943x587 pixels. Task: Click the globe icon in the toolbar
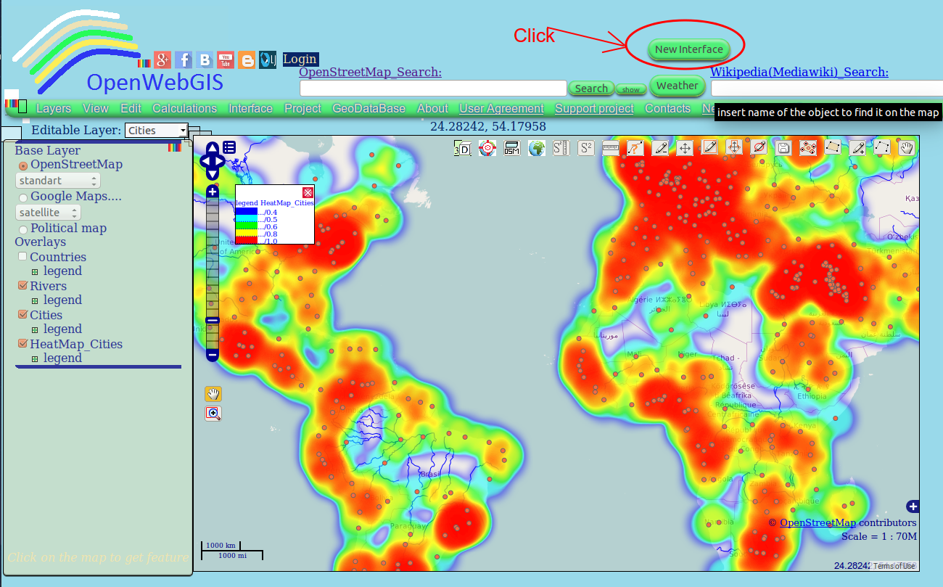tap(535, 147)
